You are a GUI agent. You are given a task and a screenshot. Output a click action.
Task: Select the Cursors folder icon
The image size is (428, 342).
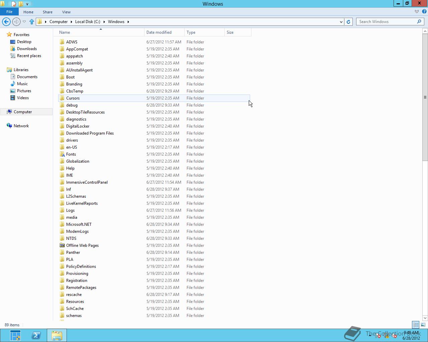(x=62, y=98)
